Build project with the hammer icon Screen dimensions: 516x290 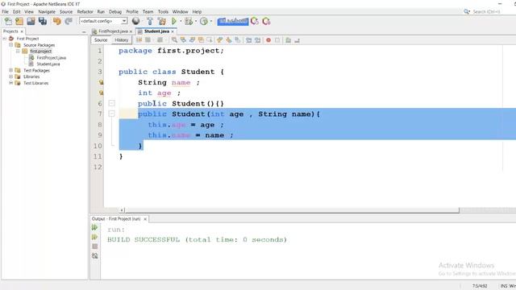(x=150, y=22)
